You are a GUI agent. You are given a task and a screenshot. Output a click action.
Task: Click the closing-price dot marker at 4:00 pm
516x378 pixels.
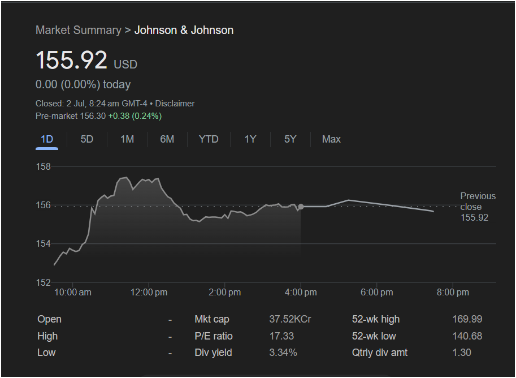click(301, 207)
